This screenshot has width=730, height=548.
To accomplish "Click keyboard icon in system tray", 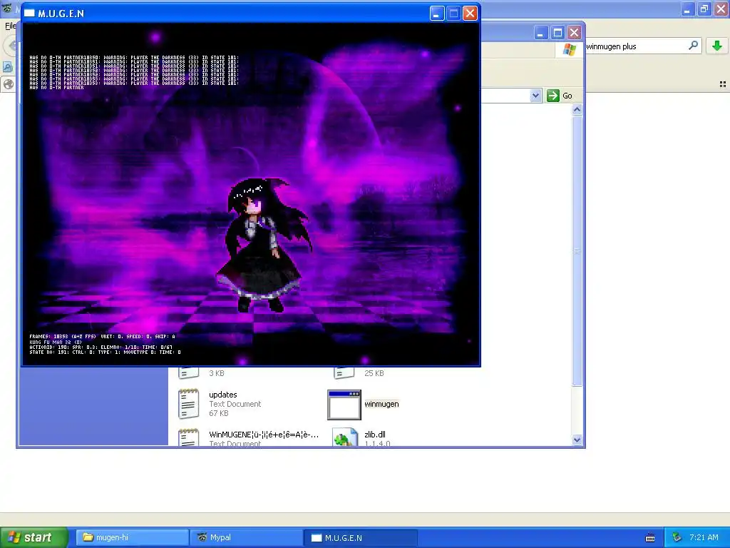I will (x=650, y=538).
